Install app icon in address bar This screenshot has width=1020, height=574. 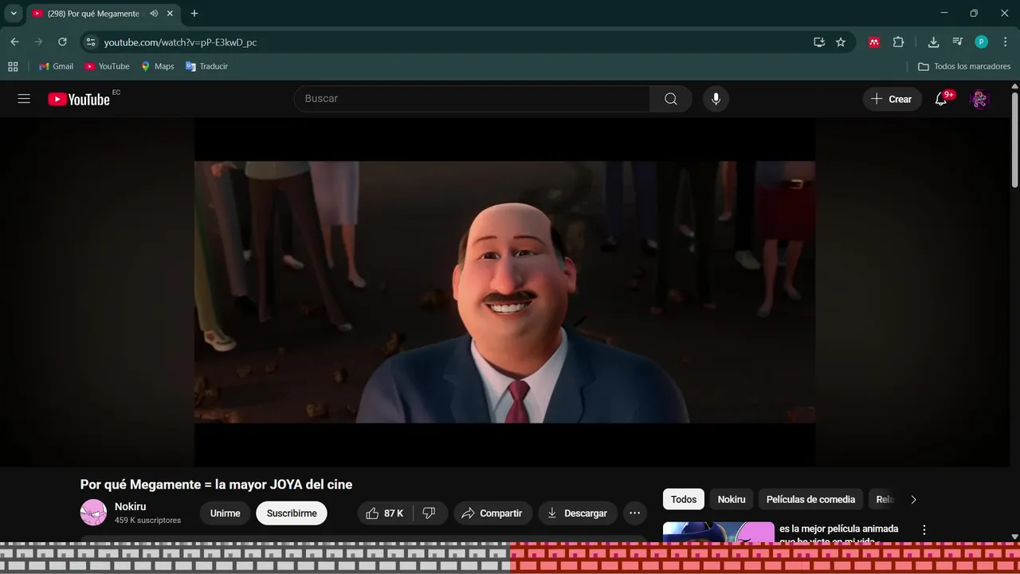(819, 42)
